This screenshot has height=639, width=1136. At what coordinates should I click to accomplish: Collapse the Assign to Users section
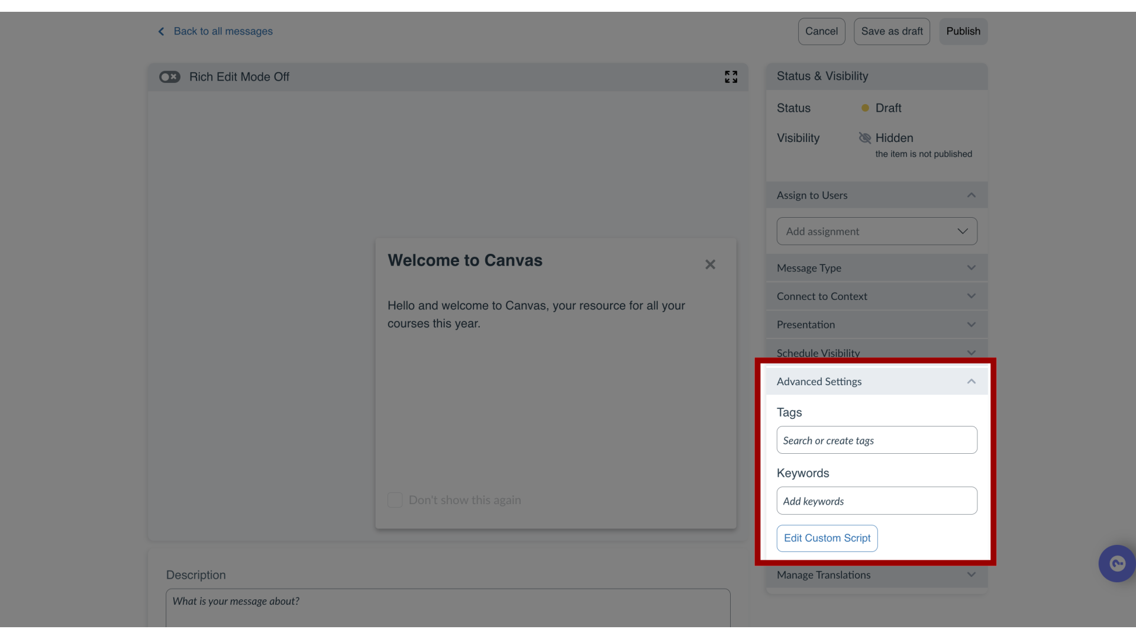coord(877,195)
